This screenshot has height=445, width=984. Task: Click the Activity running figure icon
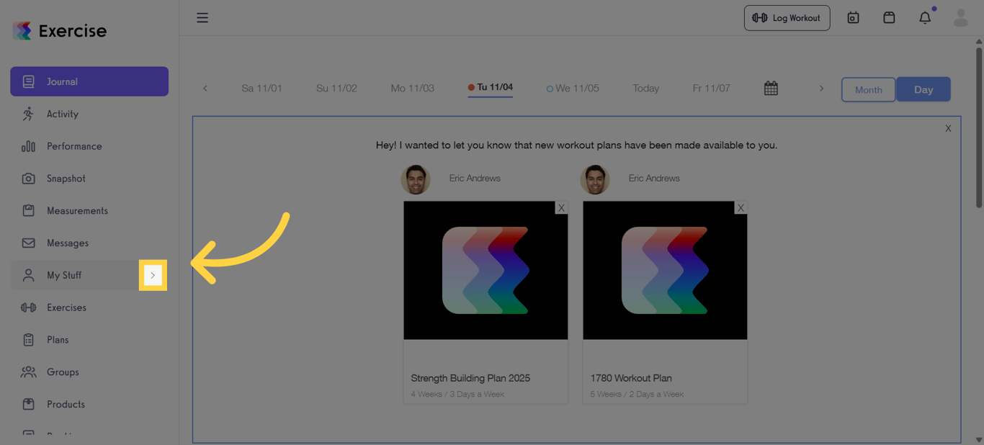point(28,114)
